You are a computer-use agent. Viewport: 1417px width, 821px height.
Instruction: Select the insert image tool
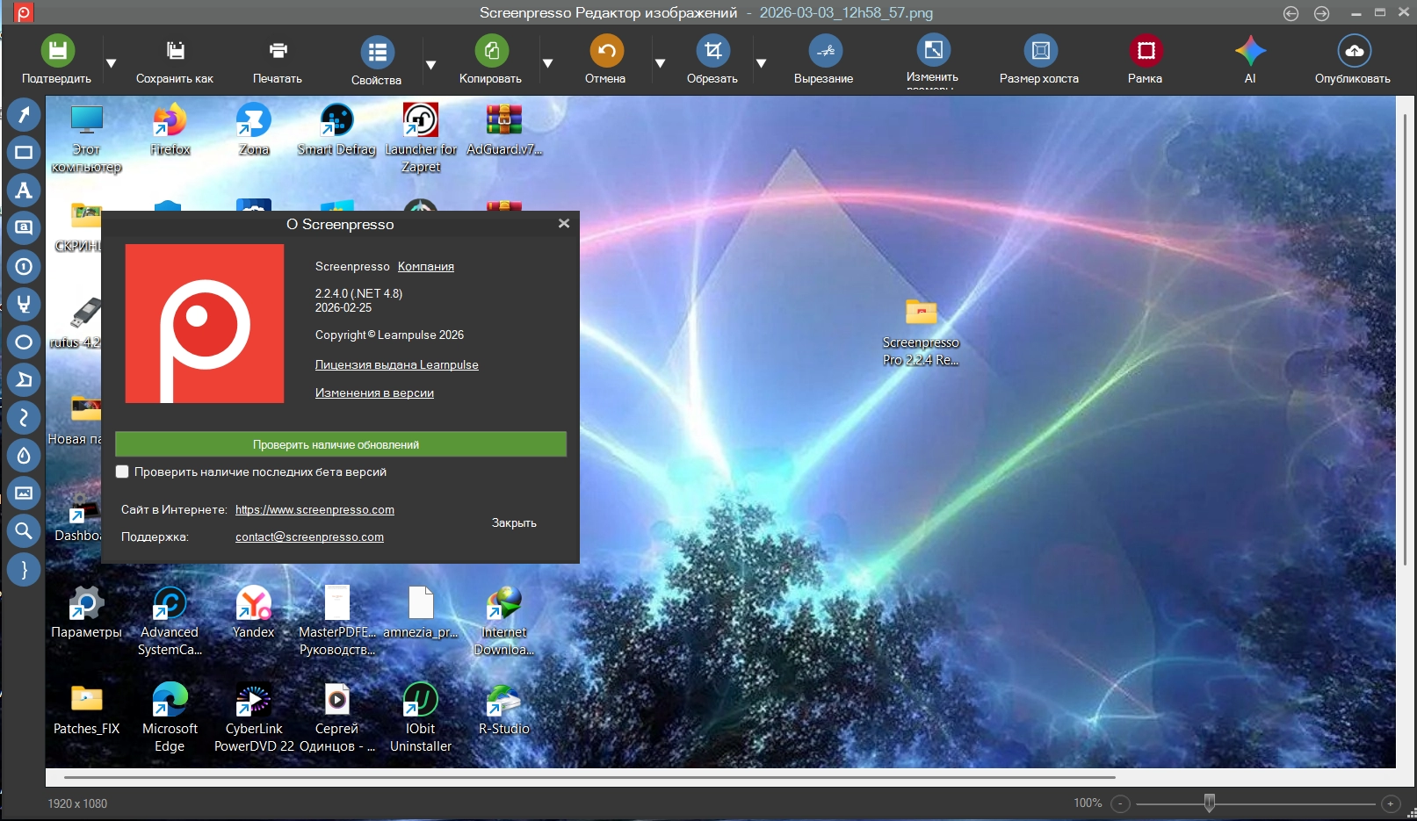point(24,493)
